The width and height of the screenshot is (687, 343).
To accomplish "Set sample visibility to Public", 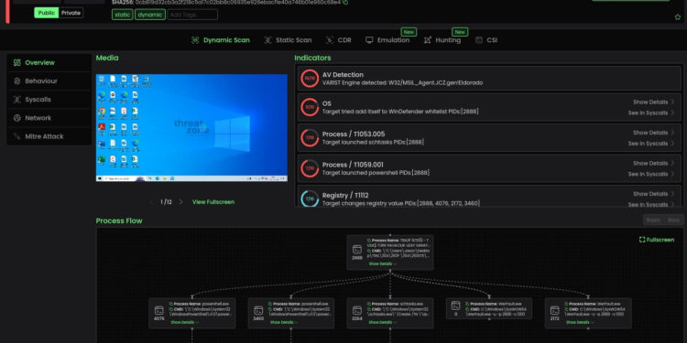I will (x=47, y=13).
